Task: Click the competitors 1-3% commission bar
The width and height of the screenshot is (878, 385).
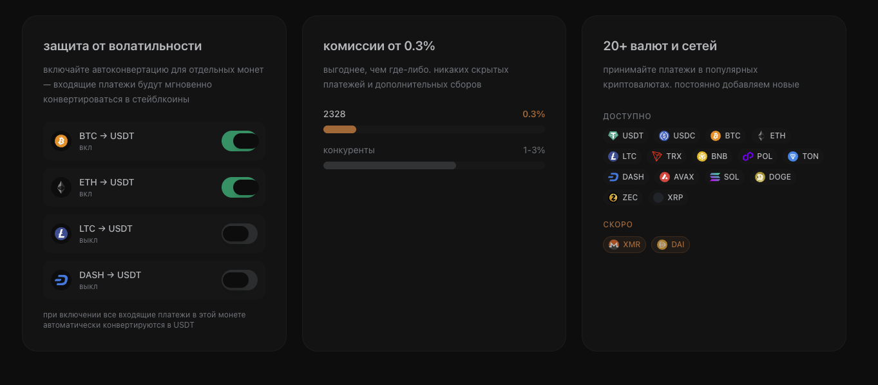Action: pos(434,165)
